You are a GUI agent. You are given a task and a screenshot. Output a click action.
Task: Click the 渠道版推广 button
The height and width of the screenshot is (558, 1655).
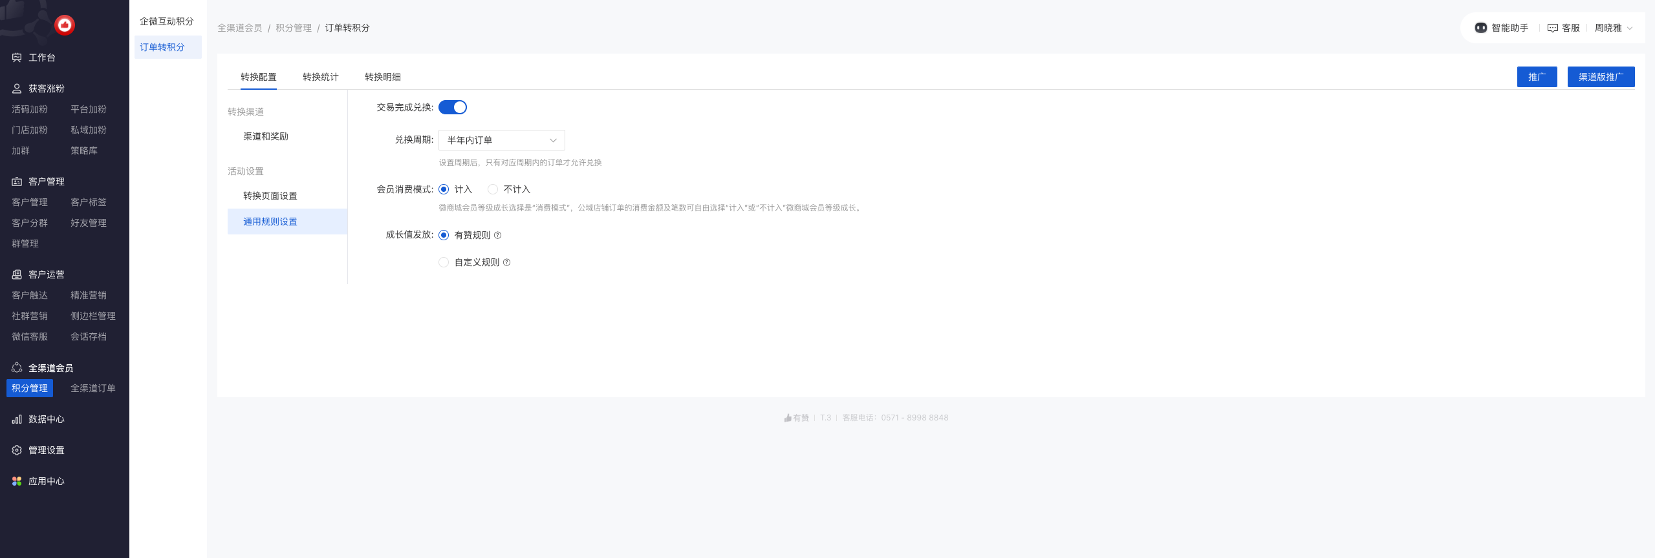click(1601, 77)
